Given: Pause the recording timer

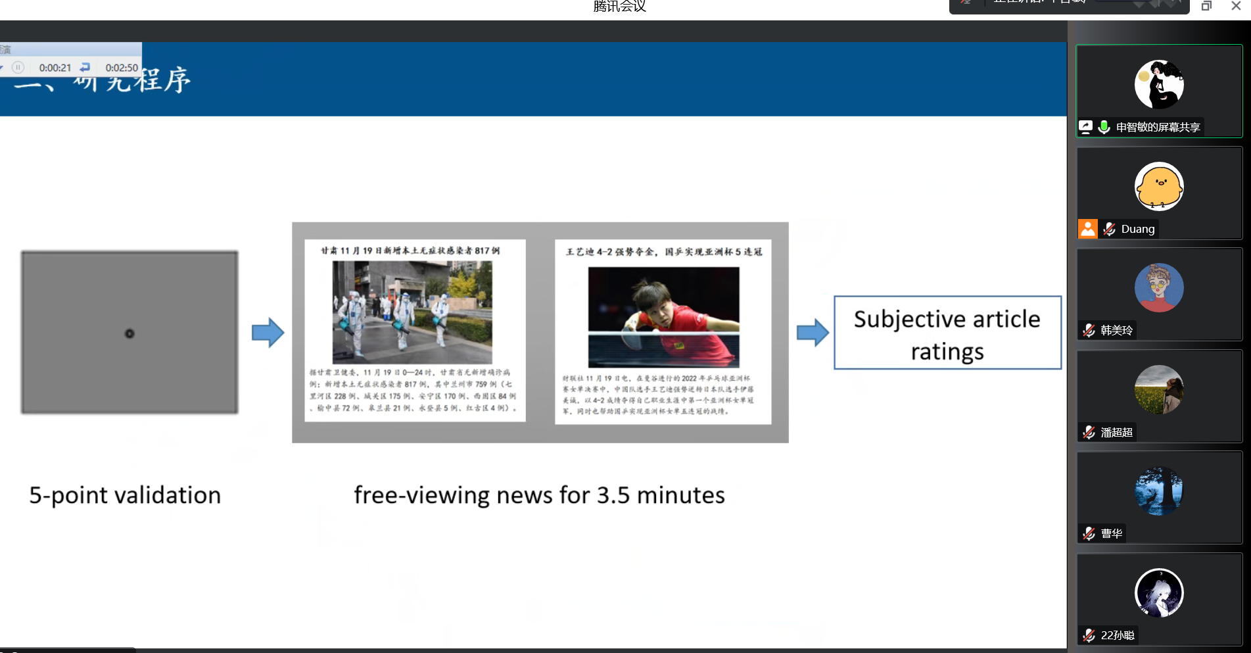Looking at the screenshot, I should (18, 67).
